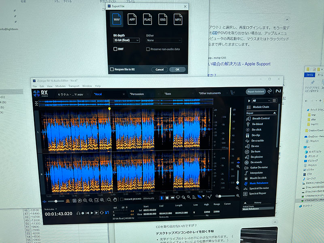324x243 pixels.
Task: Collapse the History panel
Action: tap(245, 203)
